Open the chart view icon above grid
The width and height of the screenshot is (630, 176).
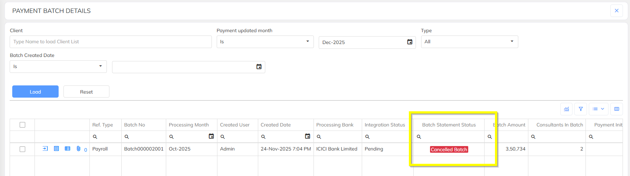tap(566, 109)
